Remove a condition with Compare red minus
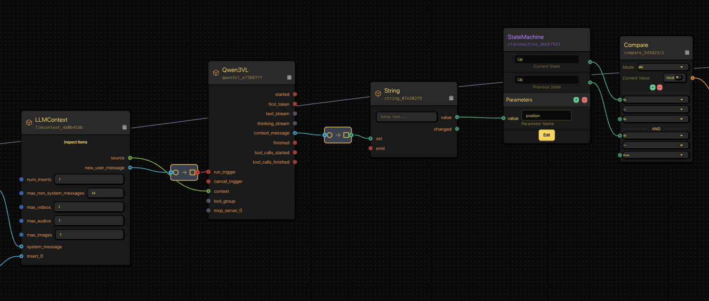This screenshot has height=301, width=709. [x=660, y=87]
